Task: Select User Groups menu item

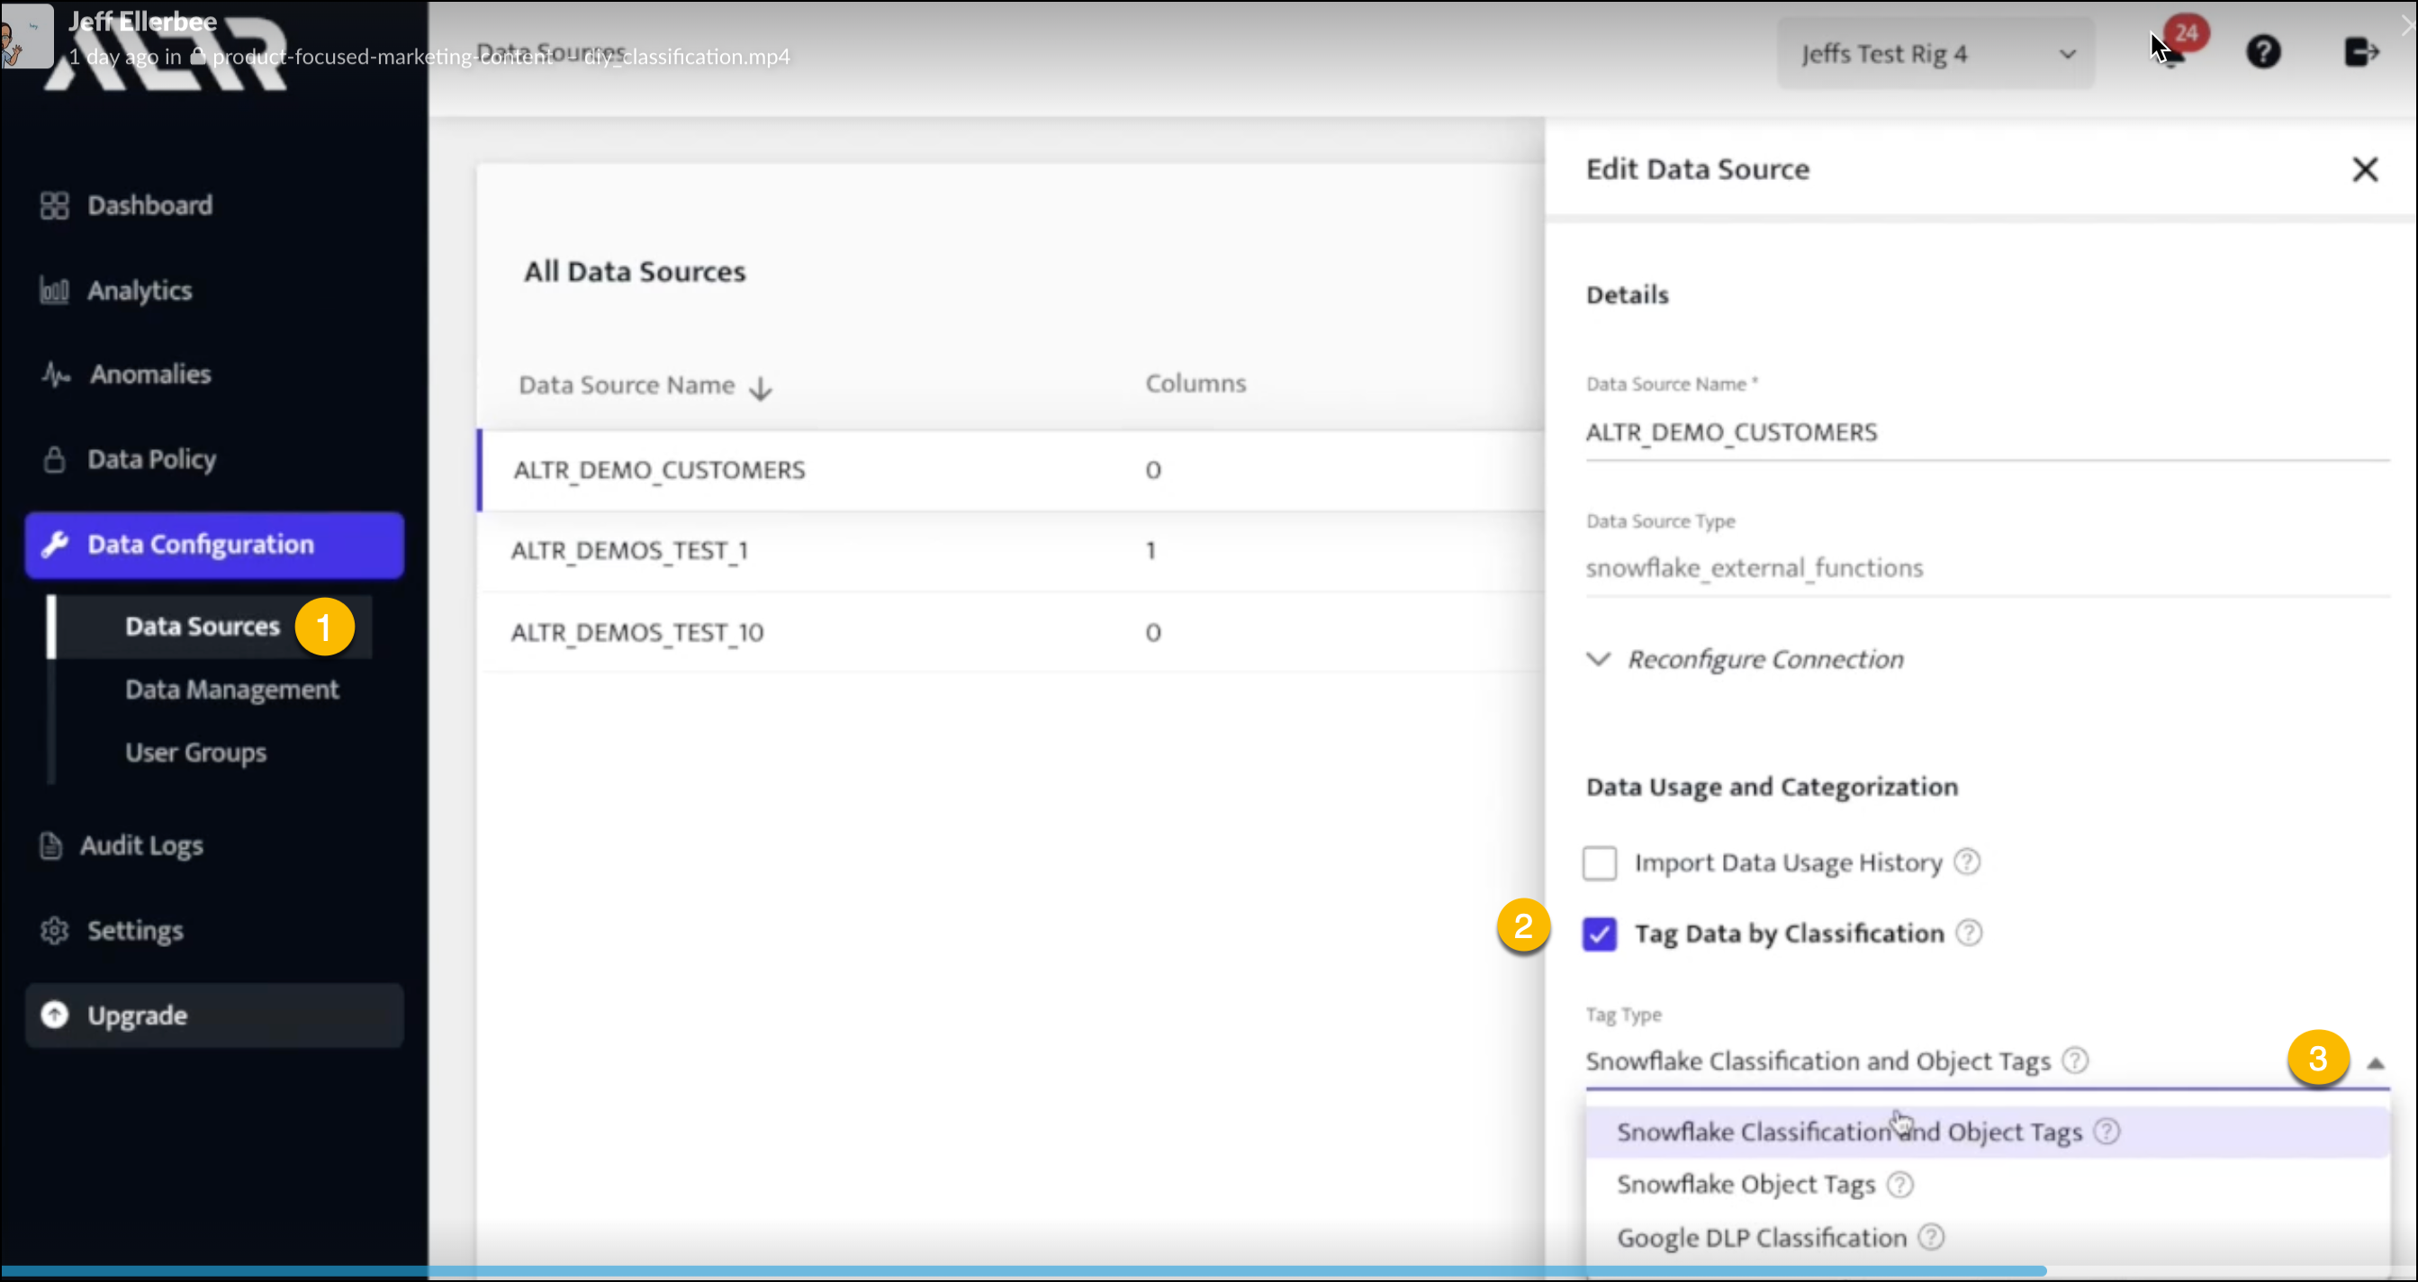Action: [195, 752]
